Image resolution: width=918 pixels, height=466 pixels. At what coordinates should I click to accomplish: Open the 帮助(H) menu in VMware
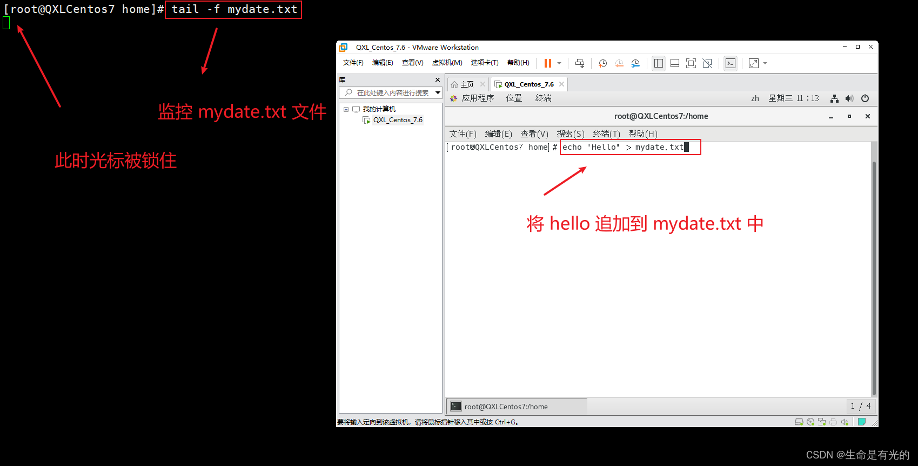(x=518, y=63)
